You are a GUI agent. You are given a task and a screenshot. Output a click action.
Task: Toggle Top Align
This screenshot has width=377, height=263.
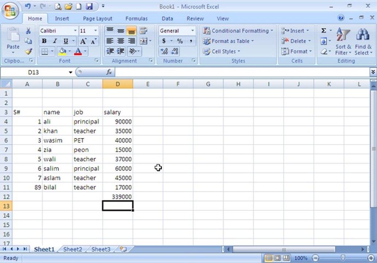110,31
